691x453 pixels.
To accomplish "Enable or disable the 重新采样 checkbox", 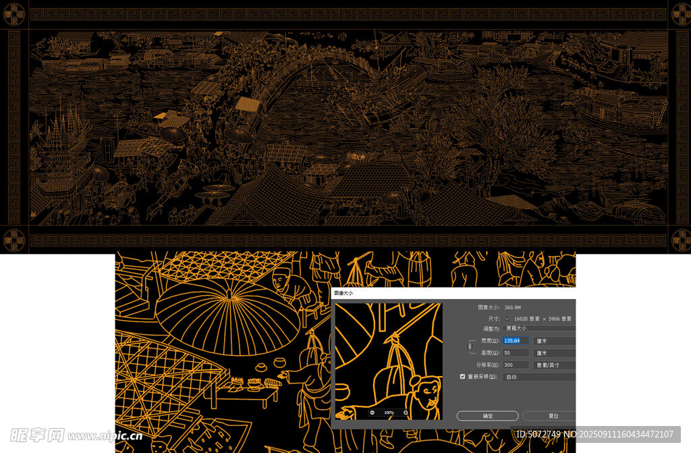I will (x=462, y=377).
